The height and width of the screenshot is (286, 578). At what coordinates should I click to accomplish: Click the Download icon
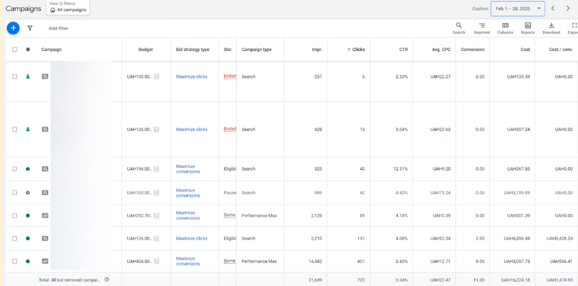[551, 28]
